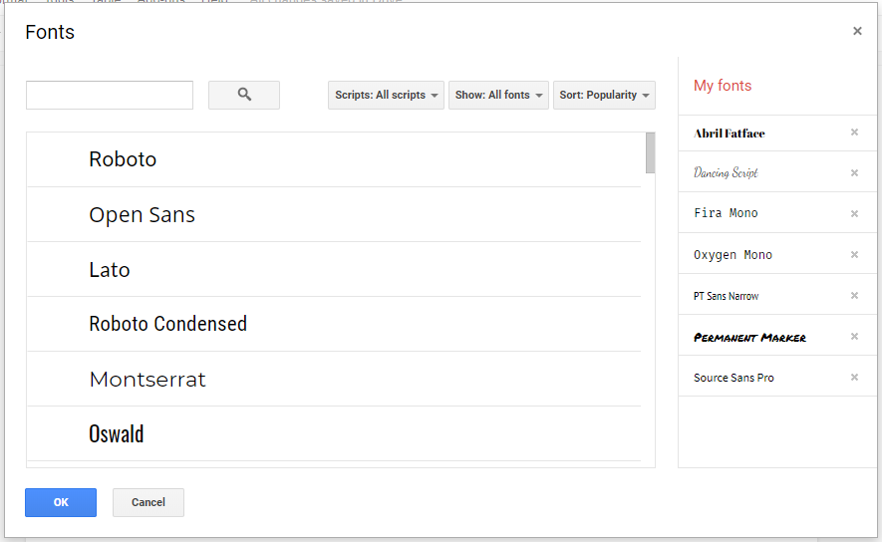Click the search magnifier button
Viewport: 882px width, 542px height.
(243, 95)
